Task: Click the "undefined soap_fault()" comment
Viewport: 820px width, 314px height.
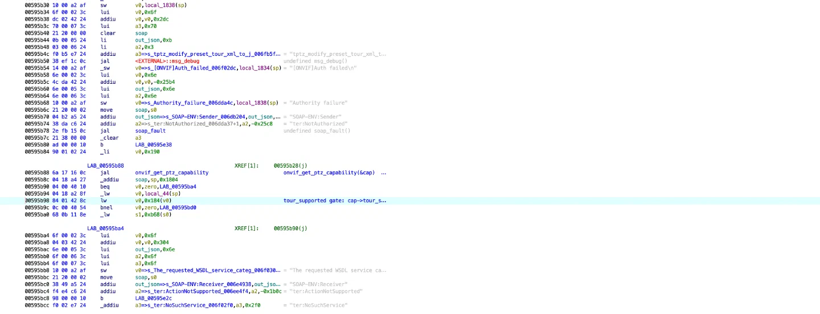Action: [317, 131]
